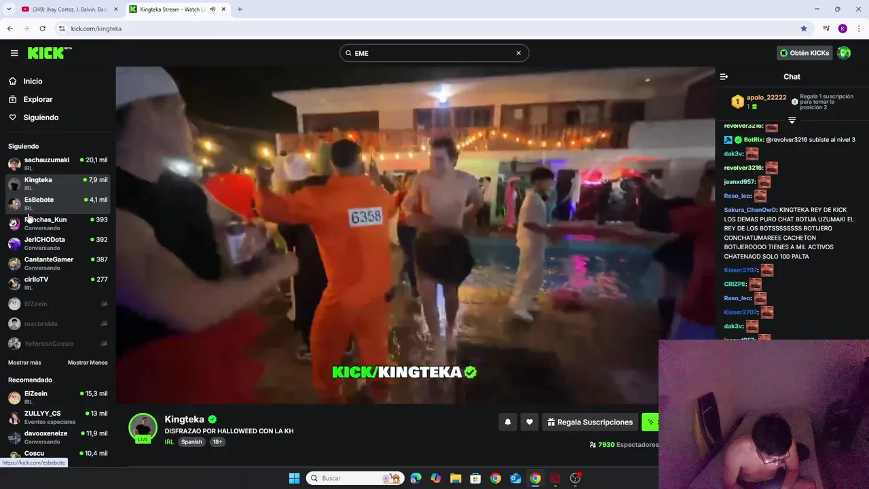Open OBS Studio from taskbar

[x=575, y=478]
